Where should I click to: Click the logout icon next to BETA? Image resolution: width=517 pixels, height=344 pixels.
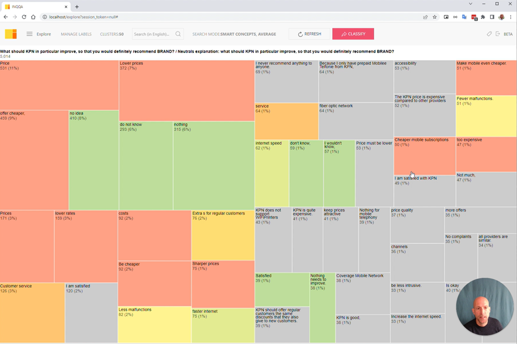(498, 34)
